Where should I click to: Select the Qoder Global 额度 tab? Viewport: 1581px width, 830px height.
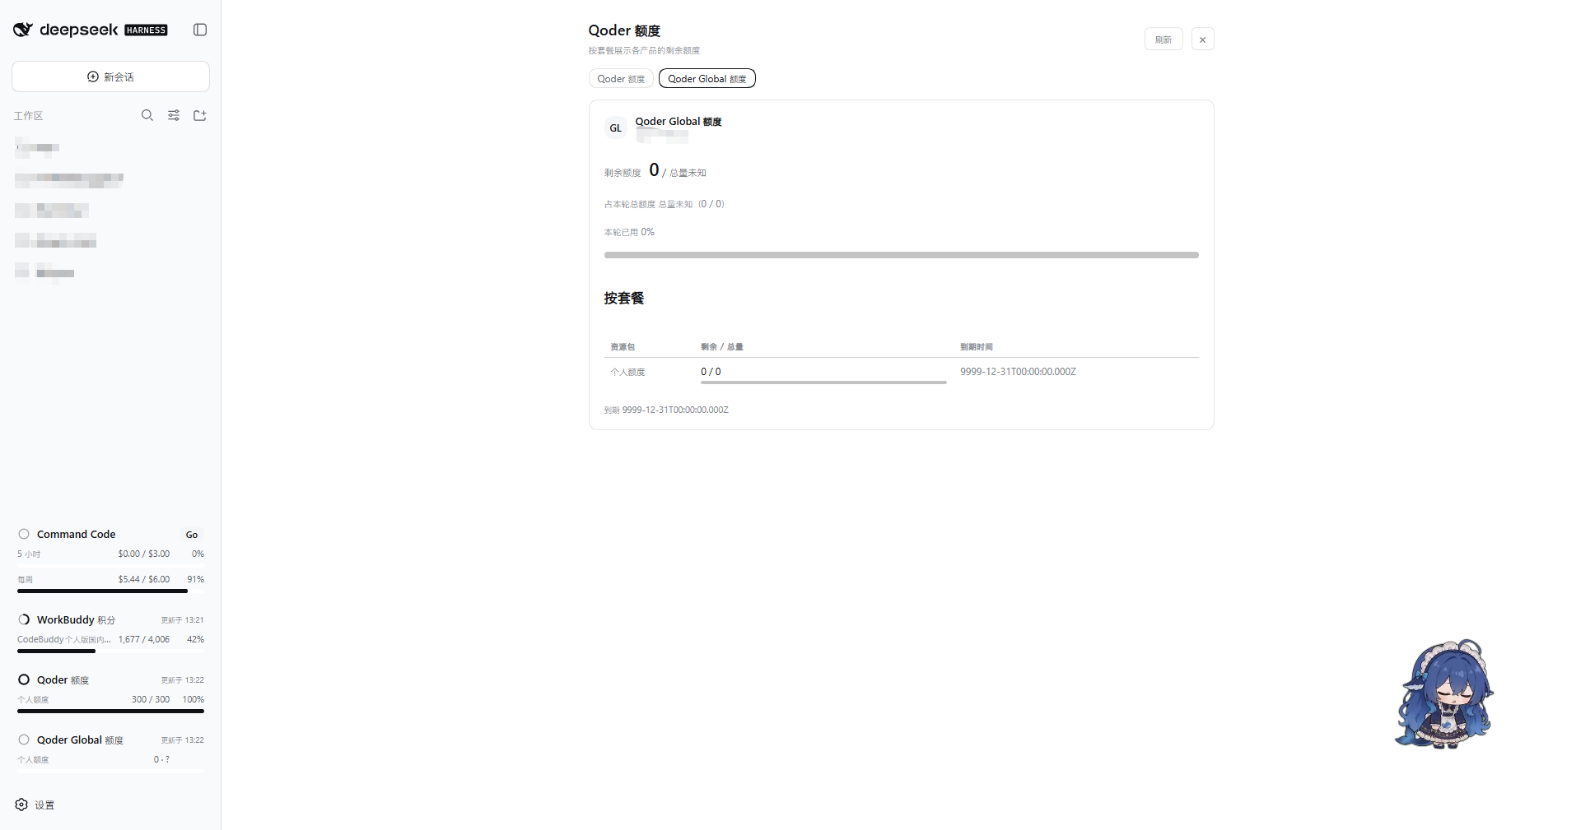coord(707,79)
